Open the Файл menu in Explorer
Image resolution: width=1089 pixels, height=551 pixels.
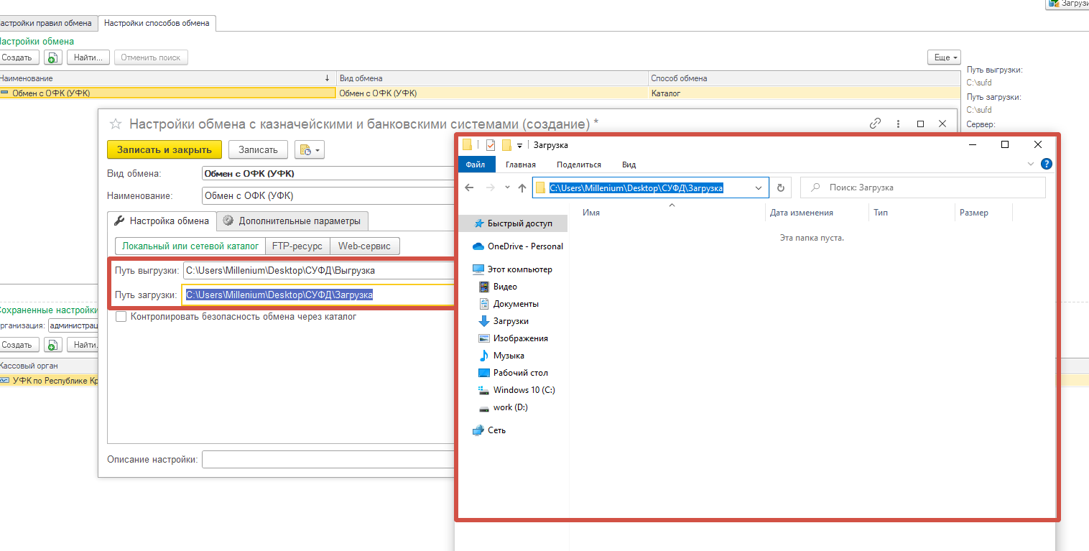(476, 165)
